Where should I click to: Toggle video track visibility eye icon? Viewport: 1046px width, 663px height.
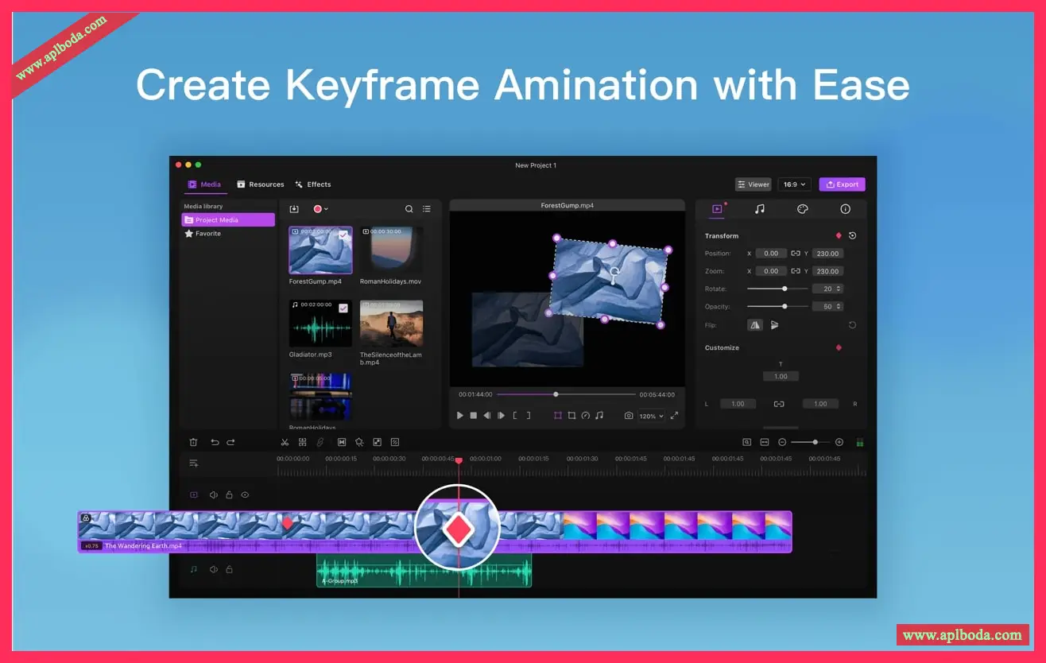[245, 495]
